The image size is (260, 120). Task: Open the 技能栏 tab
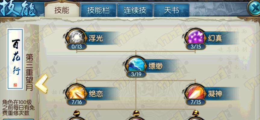[x=98, y=10]
